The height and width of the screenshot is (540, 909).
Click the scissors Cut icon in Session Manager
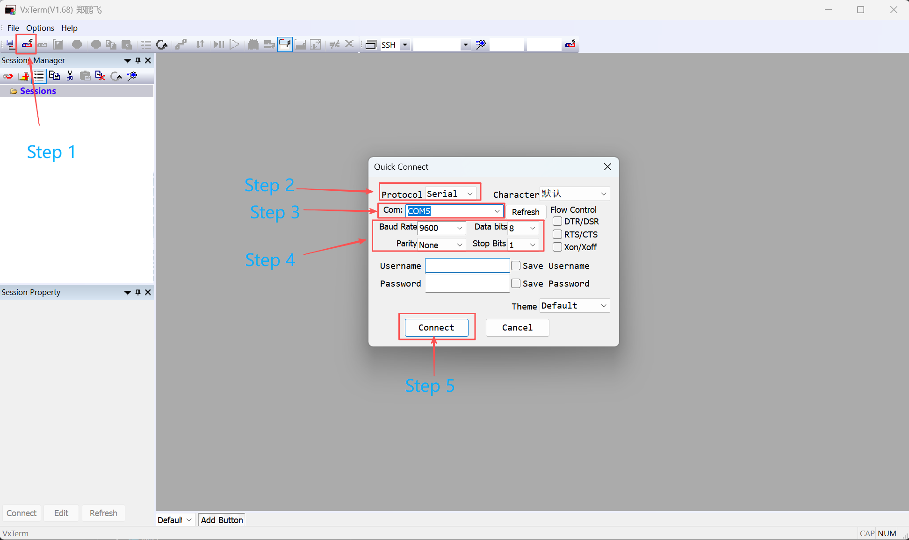(70, 76)
